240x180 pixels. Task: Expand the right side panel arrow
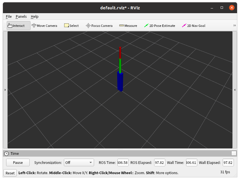pos(235,90)
